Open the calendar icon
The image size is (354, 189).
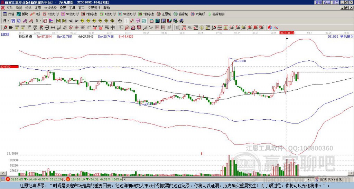coord(151,21)
